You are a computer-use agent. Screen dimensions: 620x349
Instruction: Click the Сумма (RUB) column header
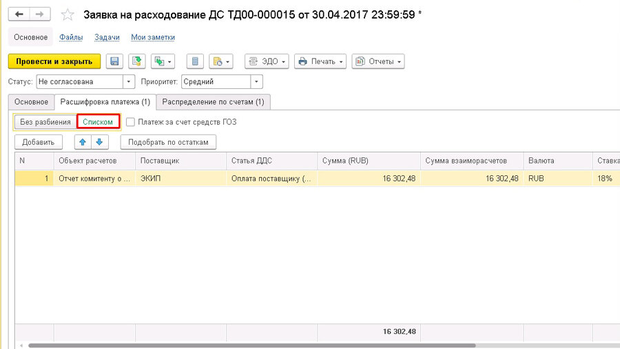[x=369, y=161]
